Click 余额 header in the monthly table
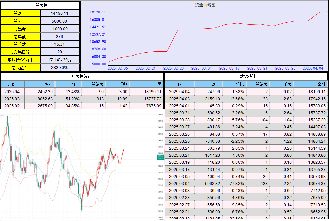This screenshot has height=221, width=329. 146,84
